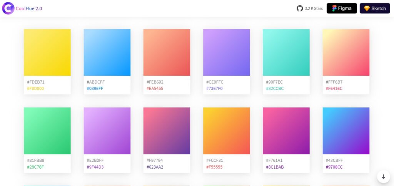Image resolution: width=394 pixels, height=186 pixels.
Task: Click the Sketch button
Action: tap(375, 8)
